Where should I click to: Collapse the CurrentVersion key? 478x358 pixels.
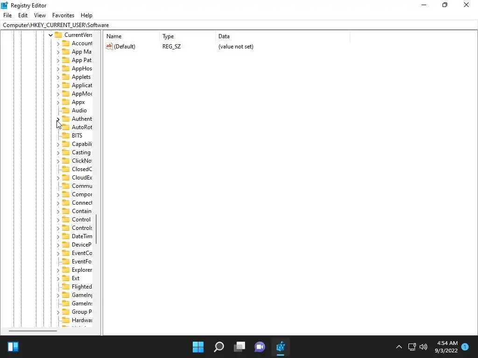(50, 35)
